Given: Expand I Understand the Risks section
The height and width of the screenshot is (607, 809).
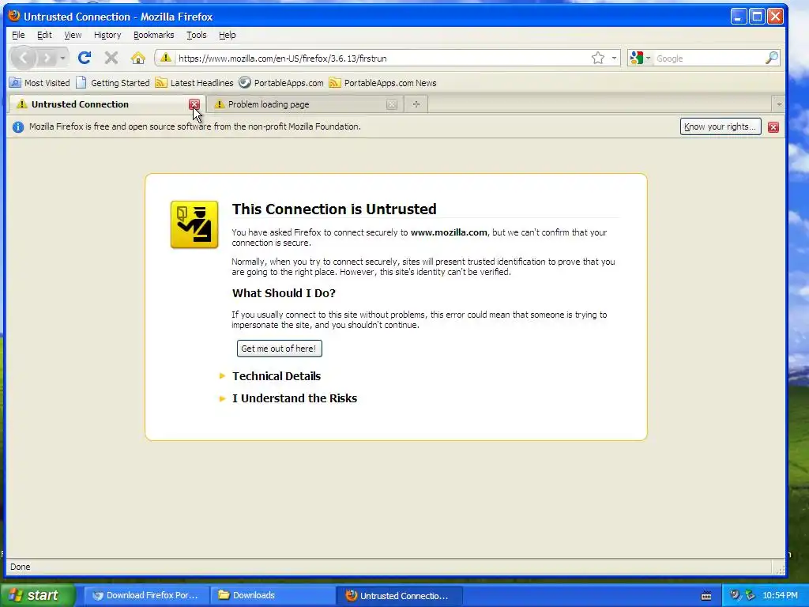Looking at the screenshot, I should point(288,398).
